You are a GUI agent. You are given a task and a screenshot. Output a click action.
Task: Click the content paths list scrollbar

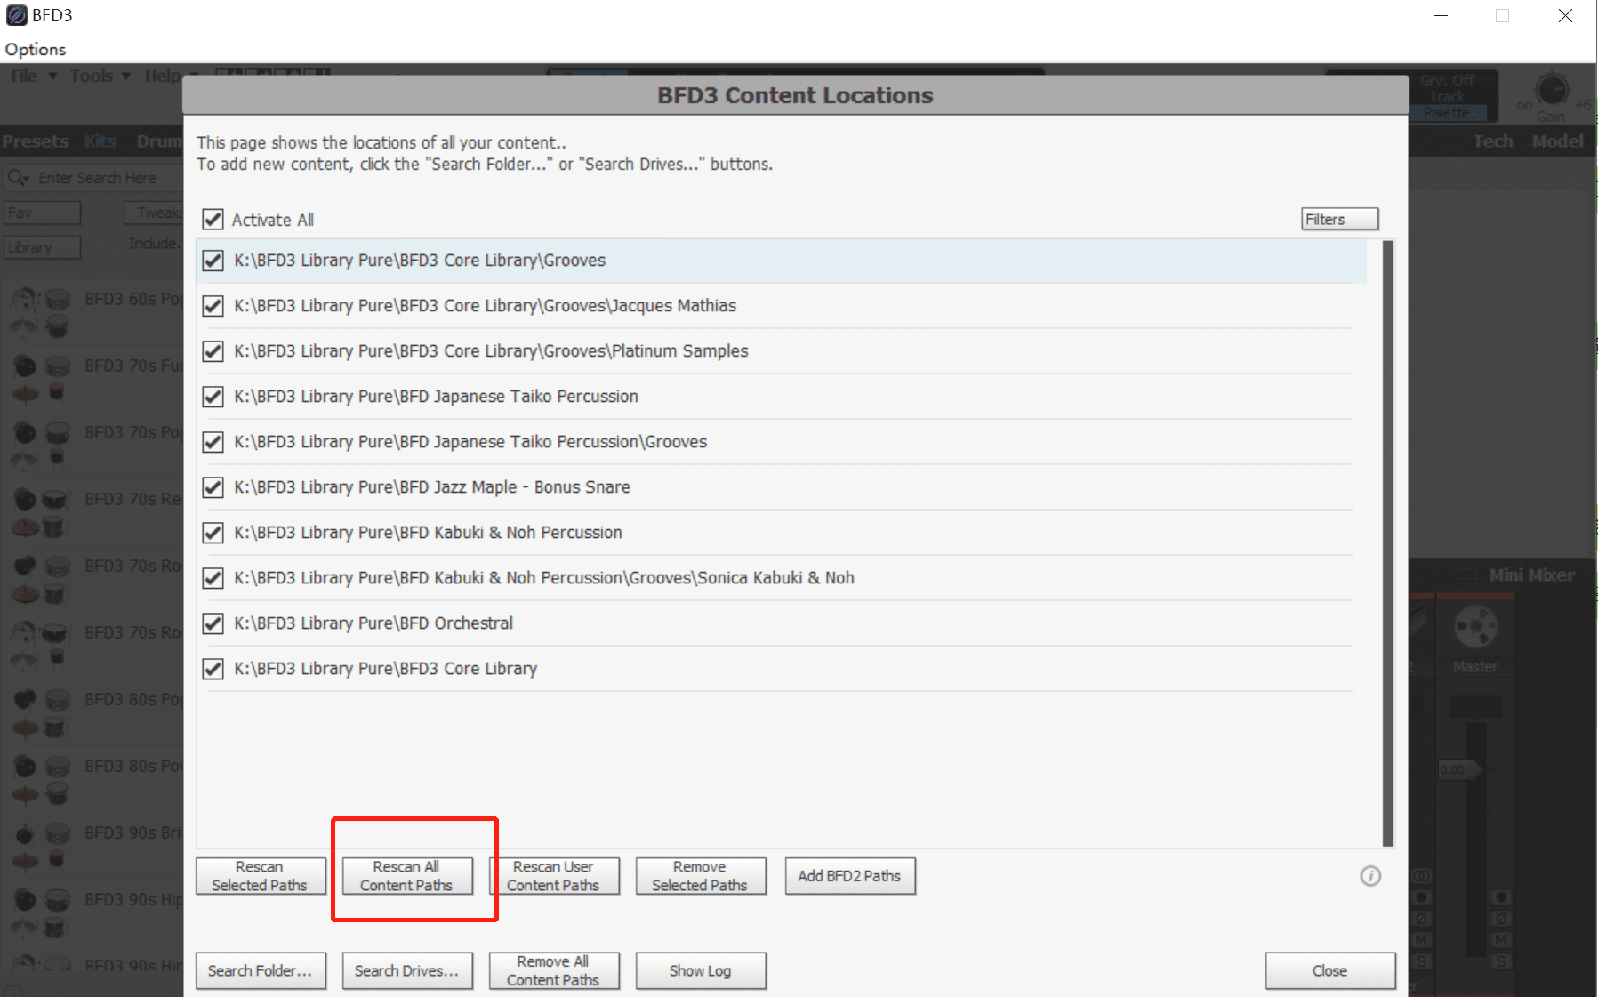[1388, 543]
